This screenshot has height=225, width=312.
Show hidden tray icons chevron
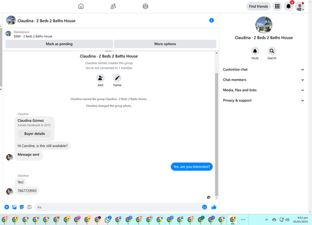pos(266,219)
